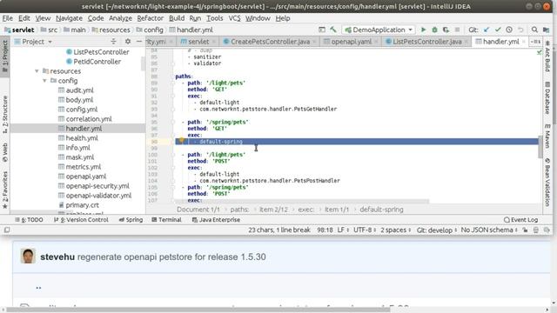Run DemoApplication with the green play icon
Viewport: 557px width, 313px height.
click(423, 30)
